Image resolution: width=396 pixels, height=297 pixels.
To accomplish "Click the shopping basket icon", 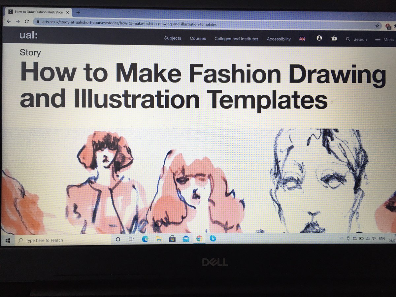I will tap(334, 39).
